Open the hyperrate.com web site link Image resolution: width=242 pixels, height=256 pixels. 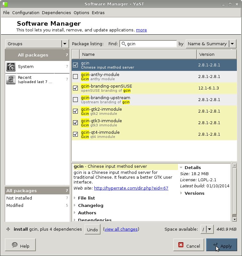[x=131, y=188]
